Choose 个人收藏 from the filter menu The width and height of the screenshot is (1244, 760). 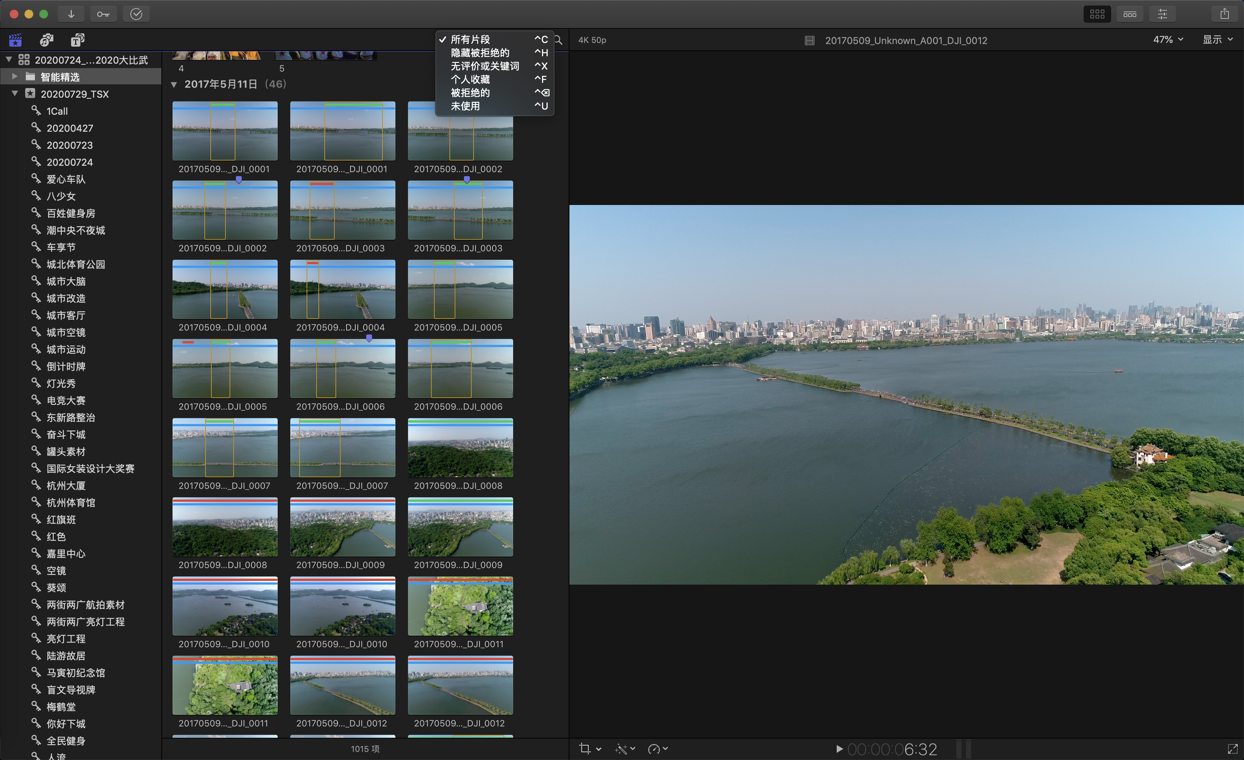(470, 79)
